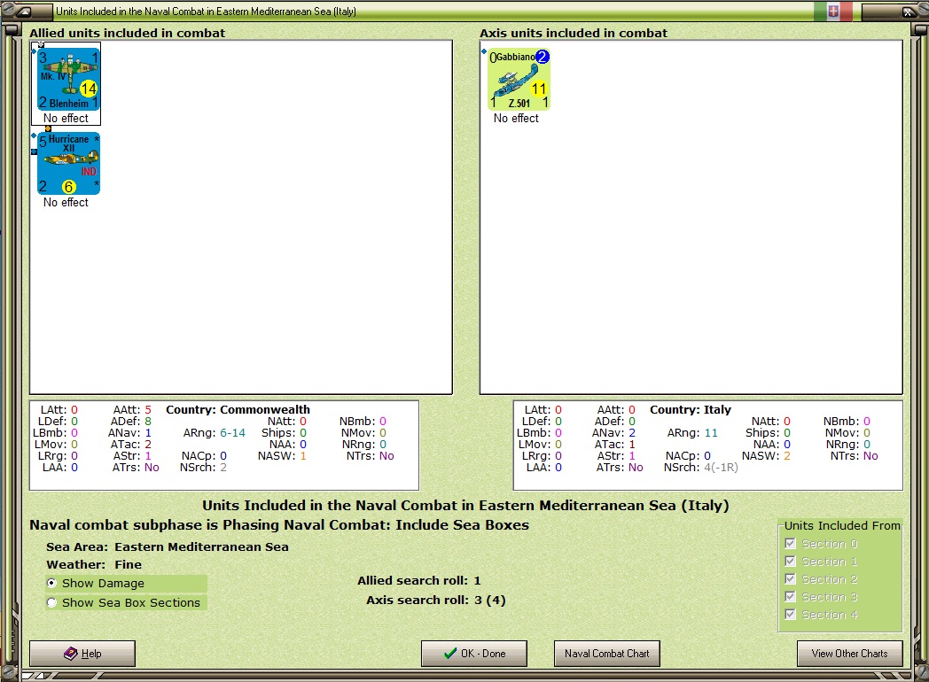Click 'Allied units included in combat' heading
The height and width of the screenshot is (682, 929).
(x=128, y=33)
